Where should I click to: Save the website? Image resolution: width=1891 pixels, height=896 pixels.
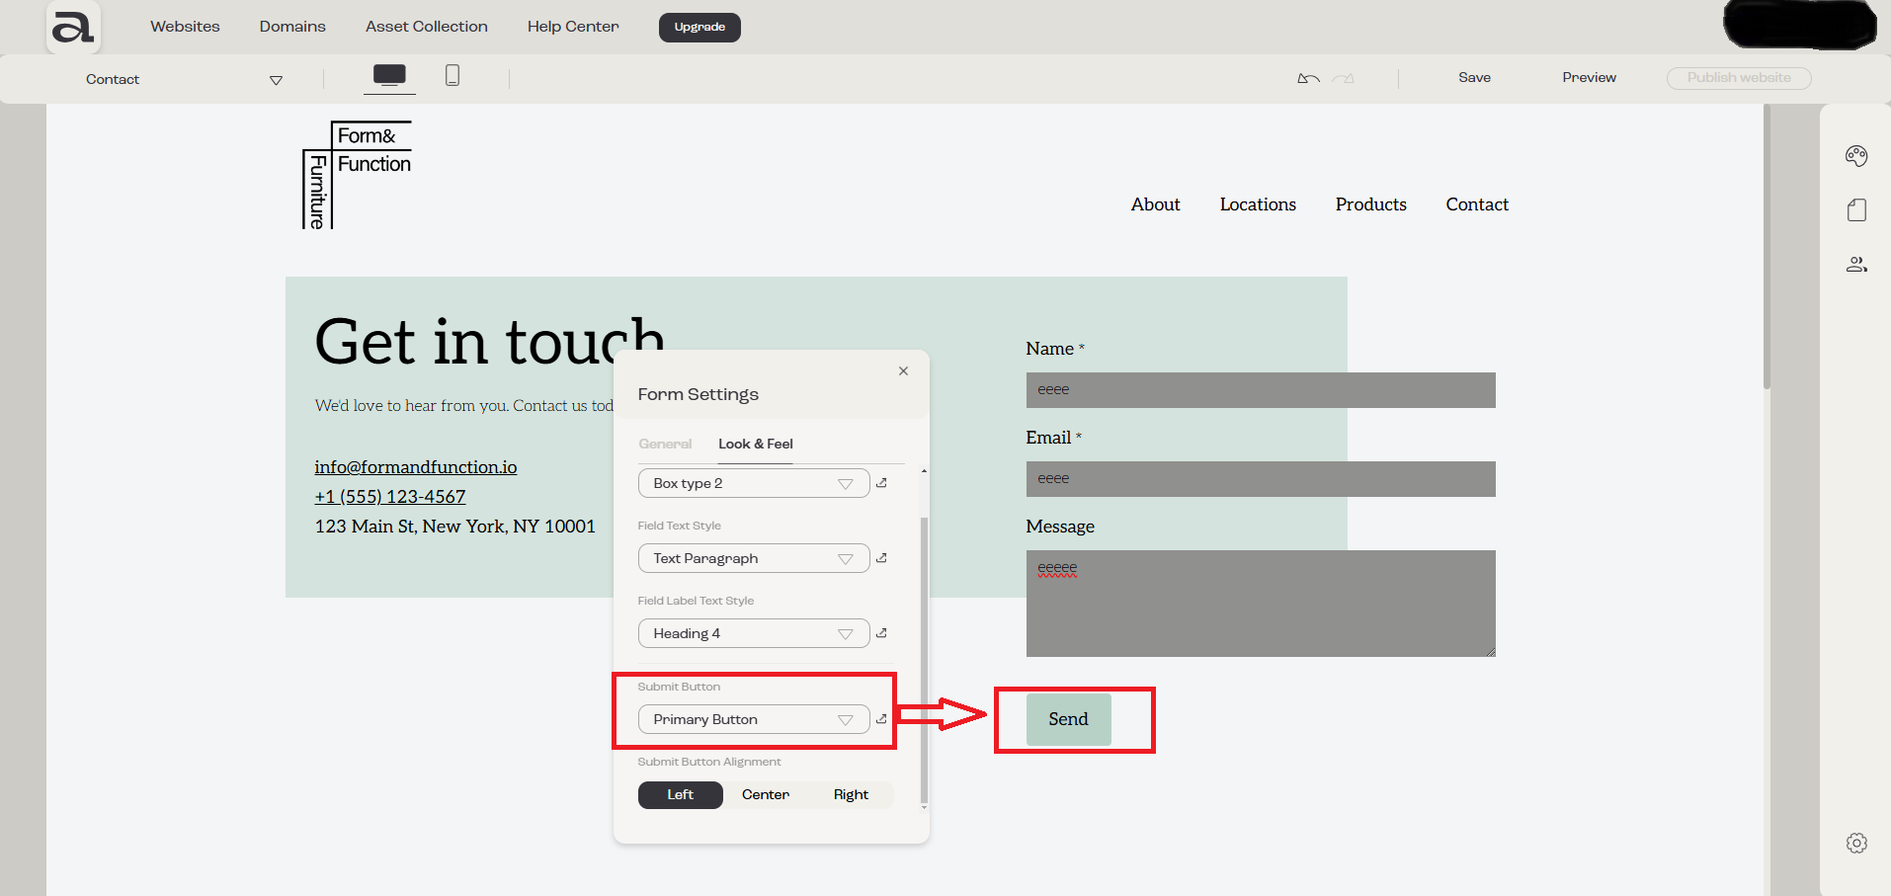tap(1474, 78)
